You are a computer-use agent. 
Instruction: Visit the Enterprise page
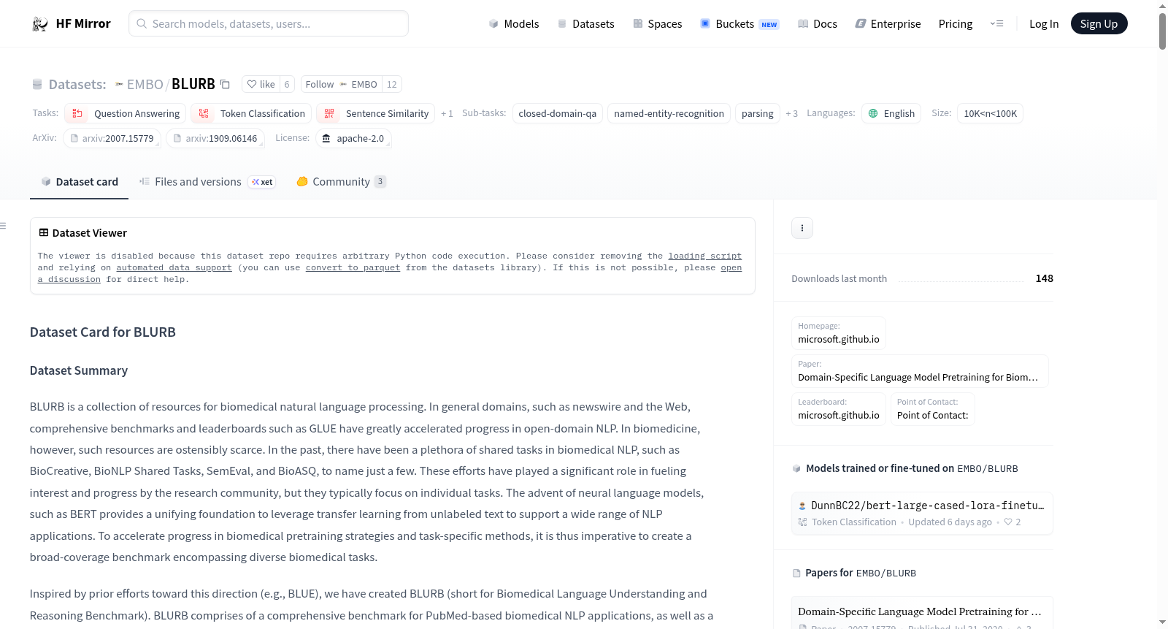(x=888, y=24)
